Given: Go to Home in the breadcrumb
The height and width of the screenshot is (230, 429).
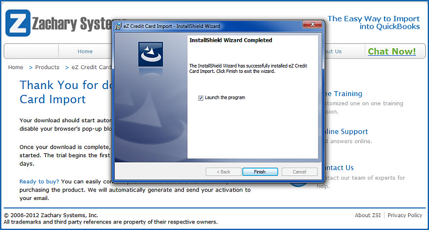Looking at the screenshot, I should coord(16,67).
